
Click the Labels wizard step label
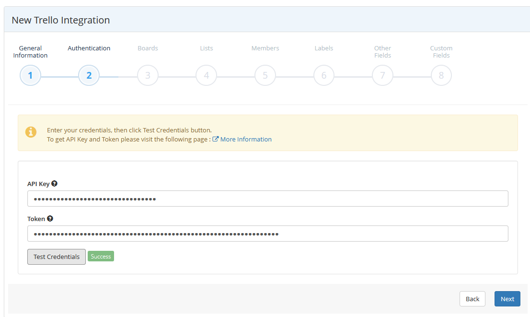click(323, 48)
